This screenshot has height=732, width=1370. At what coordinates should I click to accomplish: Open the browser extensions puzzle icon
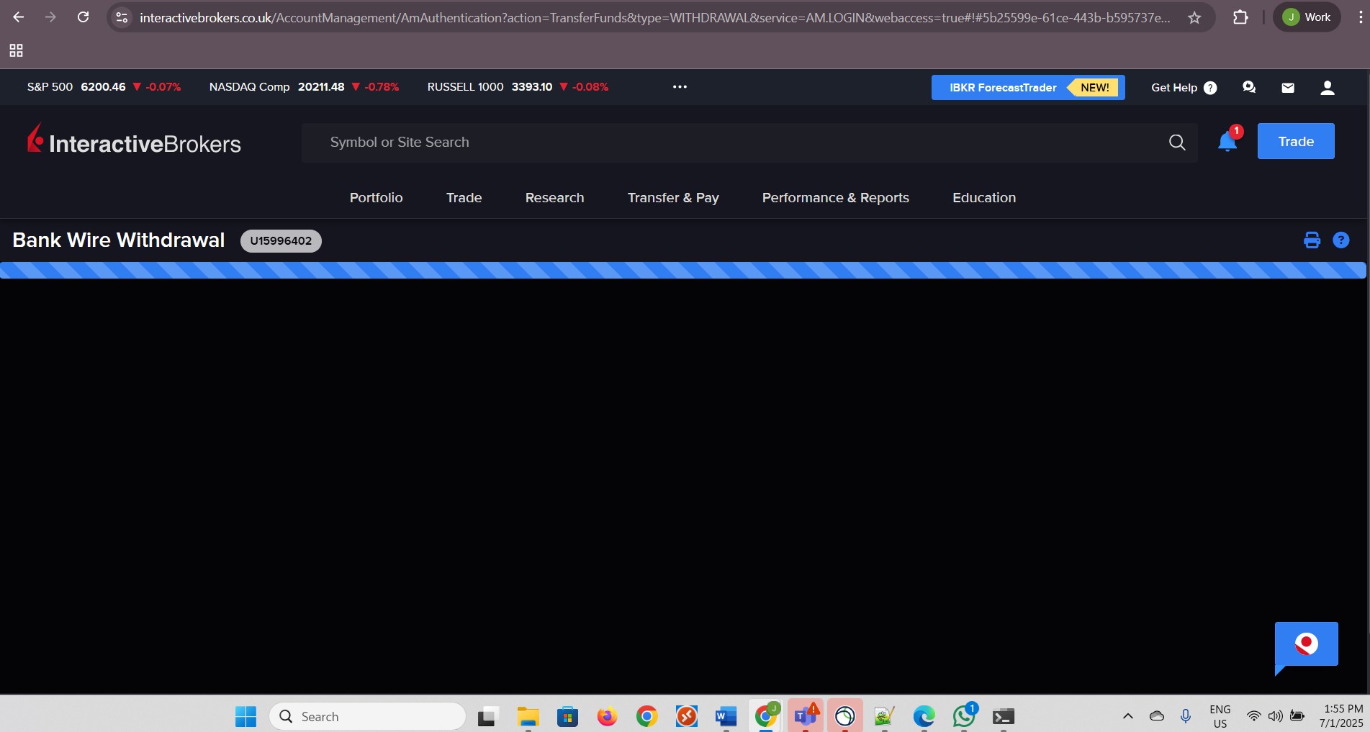pos(1240,17)
